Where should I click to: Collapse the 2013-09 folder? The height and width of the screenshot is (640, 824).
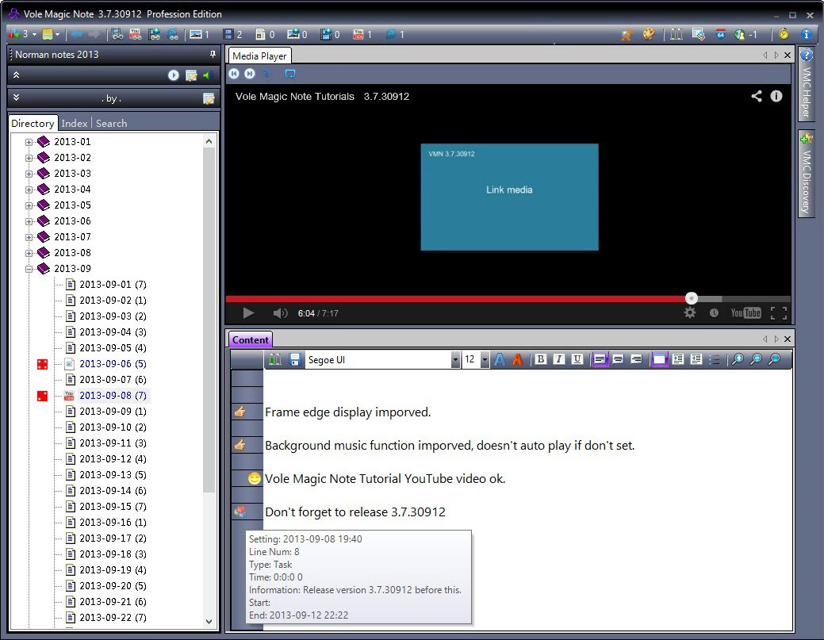coord(29,269)
